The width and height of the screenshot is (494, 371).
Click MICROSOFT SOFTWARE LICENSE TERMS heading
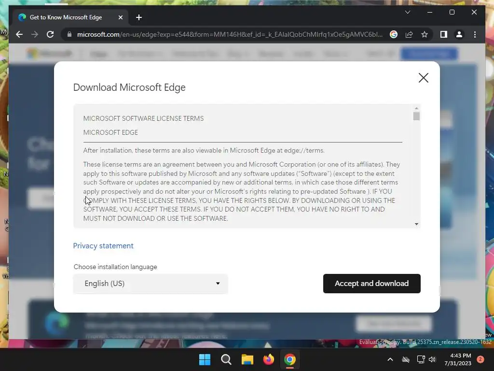click(143, 119)
